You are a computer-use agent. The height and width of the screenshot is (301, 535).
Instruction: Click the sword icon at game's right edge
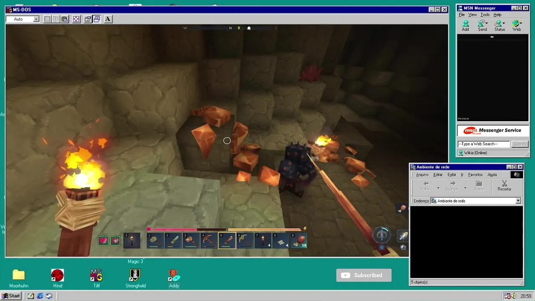pos(403,236)
